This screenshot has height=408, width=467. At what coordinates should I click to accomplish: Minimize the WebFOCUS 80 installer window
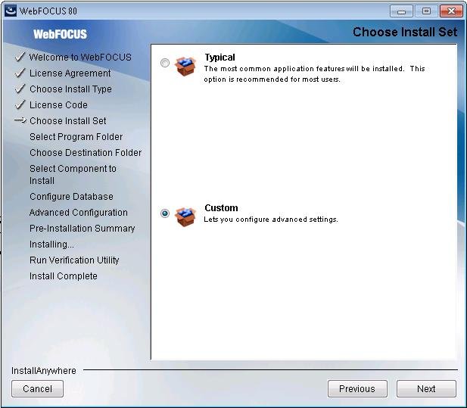[401, 11]
